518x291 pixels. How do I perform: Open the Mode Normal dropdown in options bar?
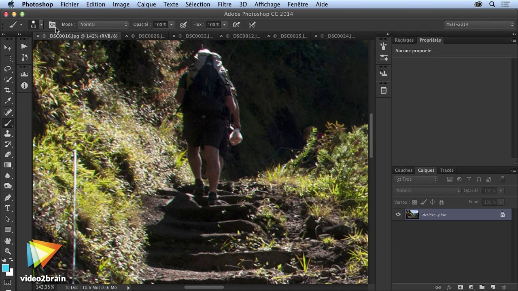[x=104, y=25]
